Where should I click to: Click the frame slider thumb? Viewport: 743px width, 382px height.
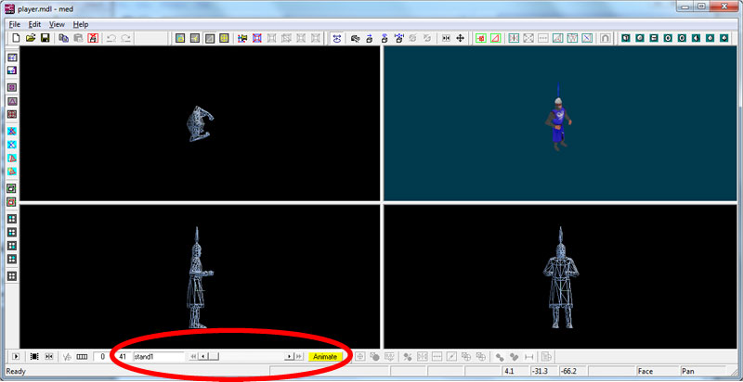click(214, 356)
